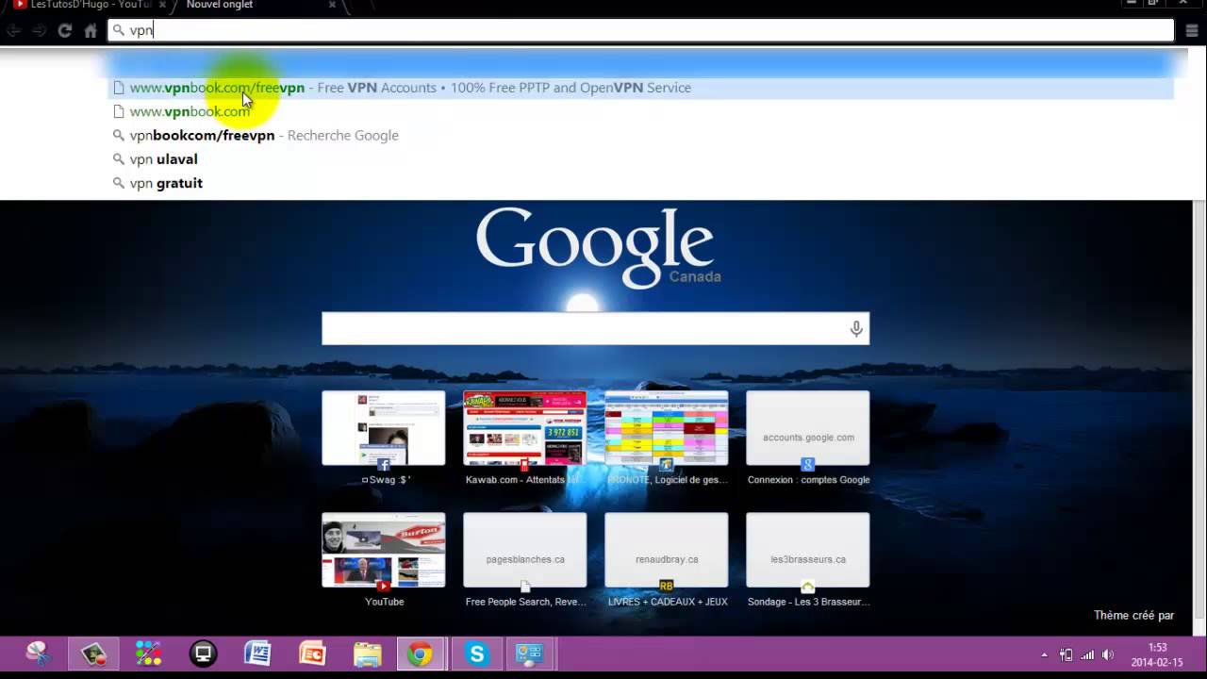Click the Free People Search caption
The image size is (1207, 679).
coord(525,602)
